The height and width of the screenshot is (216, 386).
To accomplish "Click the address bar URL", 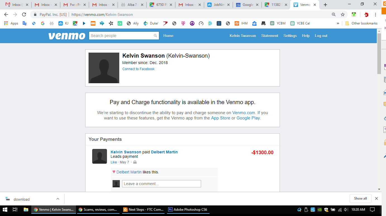I will pos(102,14).
